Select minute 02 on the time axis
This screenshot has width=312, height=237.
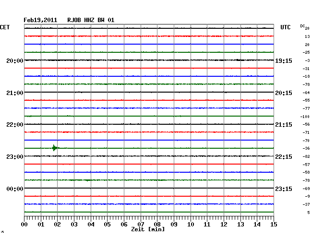[x=57, y=224]
